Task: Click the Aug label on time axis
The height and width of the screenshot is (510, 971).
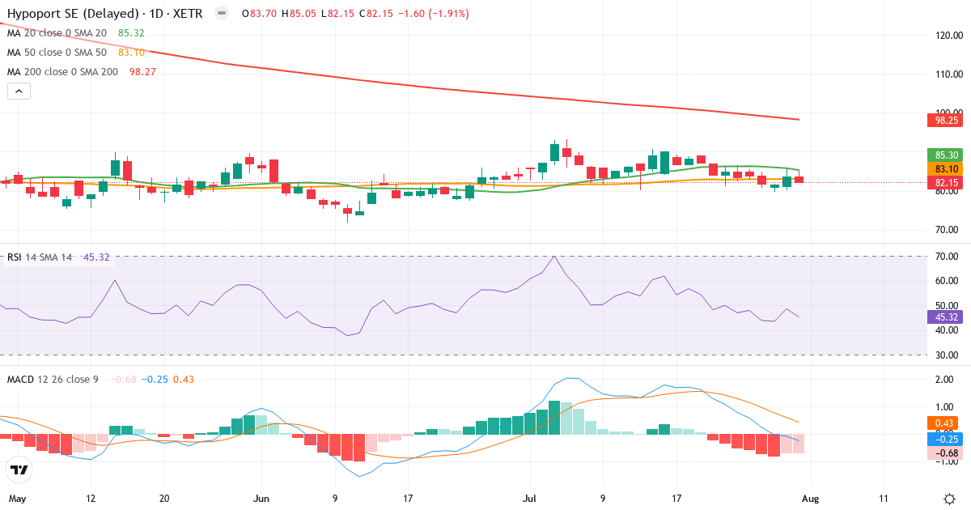Action: (x=809, y=499)
